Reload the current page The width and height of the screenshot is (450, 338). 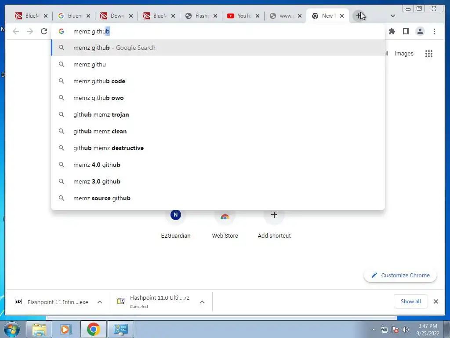coord(44,31)
